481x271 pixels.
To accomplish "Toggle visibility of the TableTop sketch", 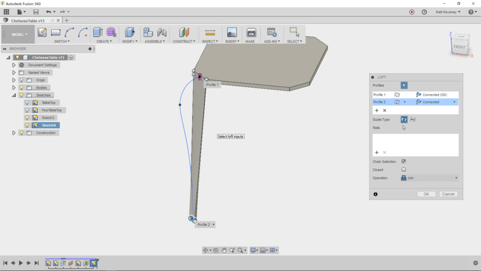I will click(x=28, y=103).
